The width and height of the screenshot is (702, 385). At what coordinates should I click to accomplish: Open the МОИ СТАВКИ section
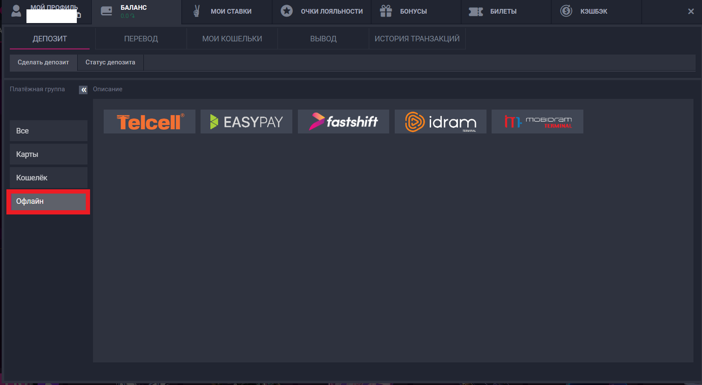coord(227,12)
